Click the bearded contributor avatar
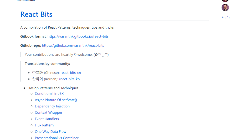 coord(225,7)
